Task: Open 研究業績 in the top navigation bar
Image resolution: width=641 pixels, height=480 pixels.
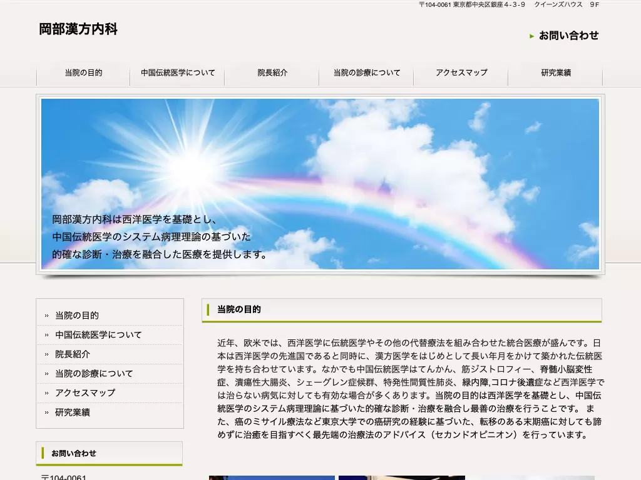Action: tap(556, 73)
